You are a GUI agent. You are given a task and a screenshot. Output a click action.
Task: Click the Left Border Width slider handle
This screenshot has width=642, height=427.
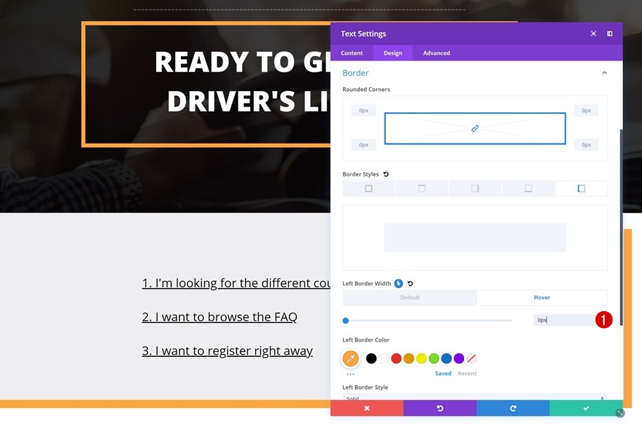[346, 321]
